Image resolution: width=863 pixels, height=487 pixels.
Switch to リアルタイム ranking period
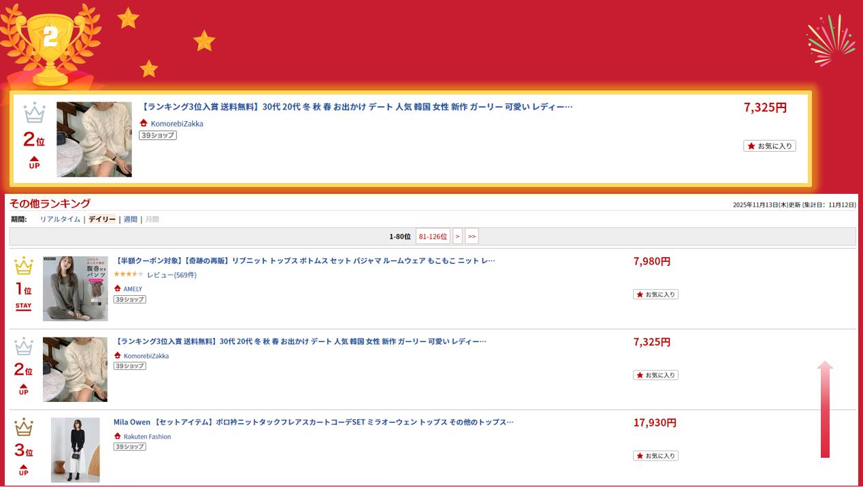pyautogui.click(x=60, y=219)
